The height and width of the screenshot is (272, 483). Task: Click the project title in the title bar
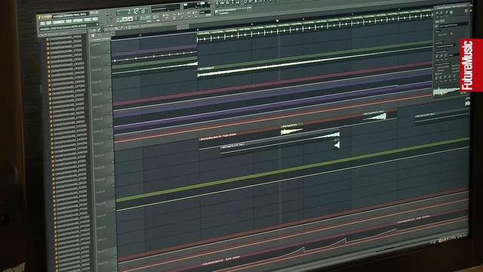click(x=70, y=15)
